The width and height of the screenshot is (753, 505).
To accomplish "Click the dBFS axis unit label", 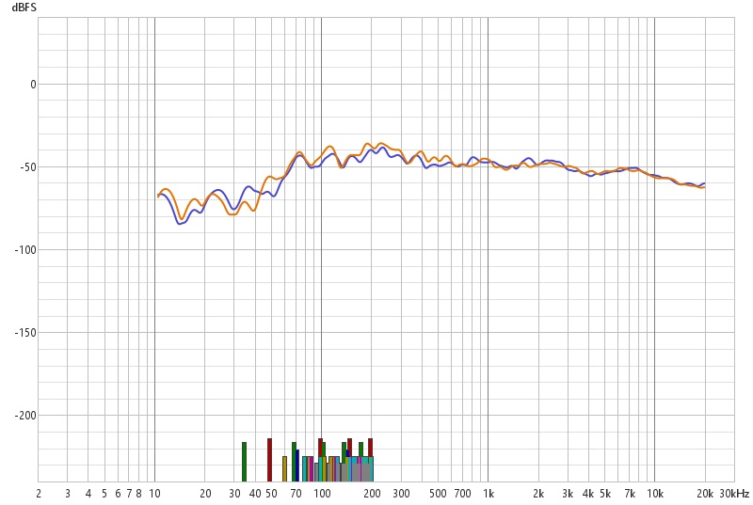I will (x=24, y=7).
